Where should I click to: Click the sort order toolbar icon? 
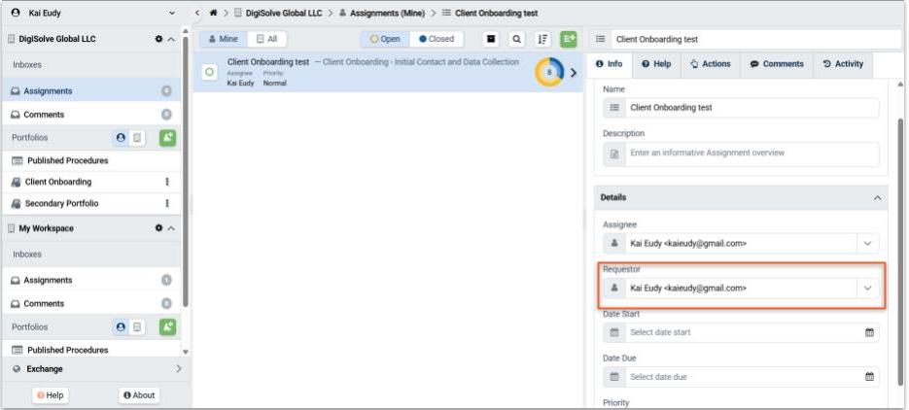[x=542, y=39]
